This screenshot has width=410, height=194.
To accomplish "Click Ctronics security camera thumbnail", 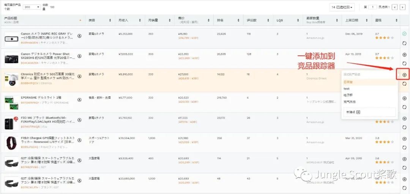I will (11, 80).
